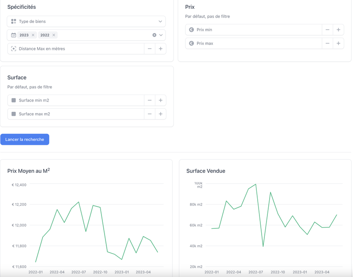Clear all selected years

(154, 35)
